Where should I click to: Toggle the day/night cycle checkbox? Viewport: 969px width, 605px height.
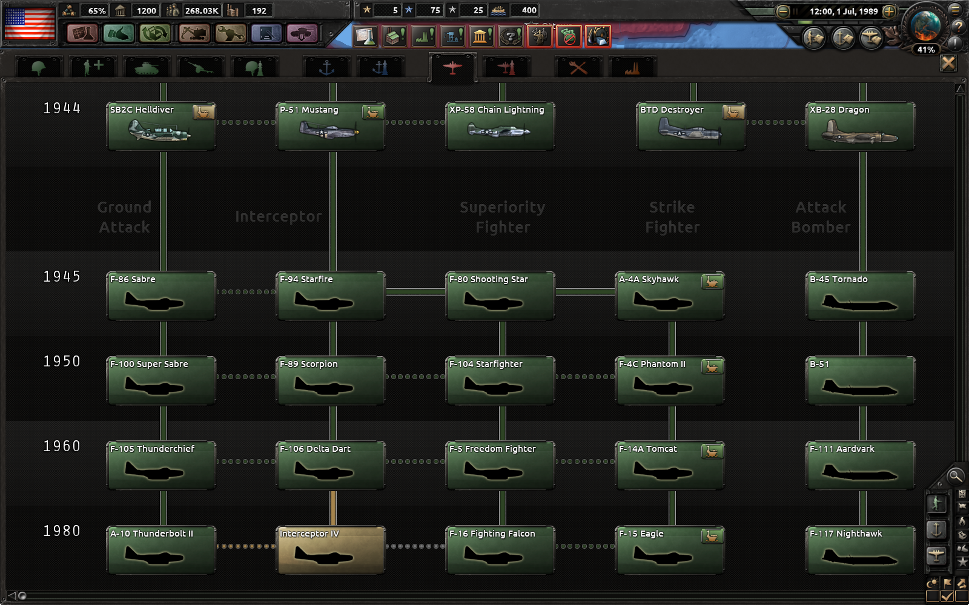933,596
